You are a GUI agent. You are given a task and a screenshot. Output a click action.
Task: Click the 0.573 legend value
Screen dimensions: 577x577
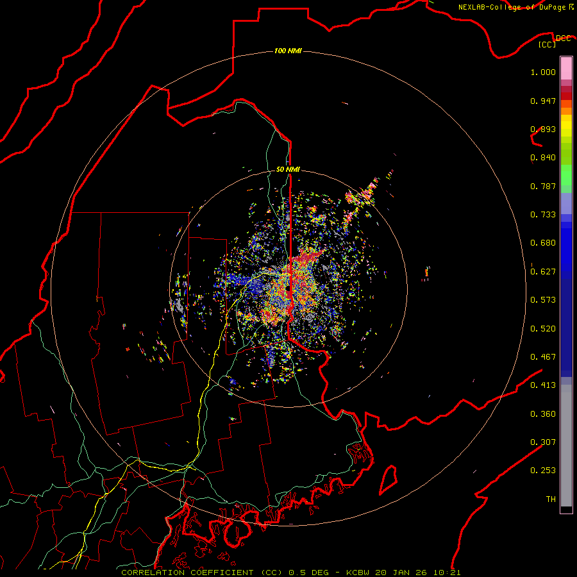(x=543, y=300)
